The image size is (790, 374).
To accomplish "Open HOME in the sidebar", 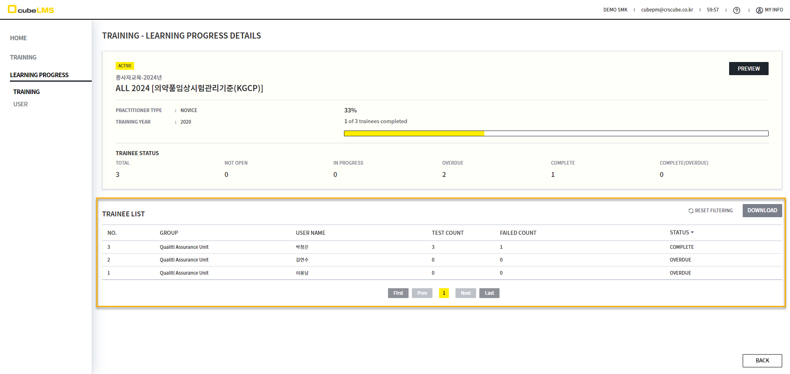I will [19, 38].
